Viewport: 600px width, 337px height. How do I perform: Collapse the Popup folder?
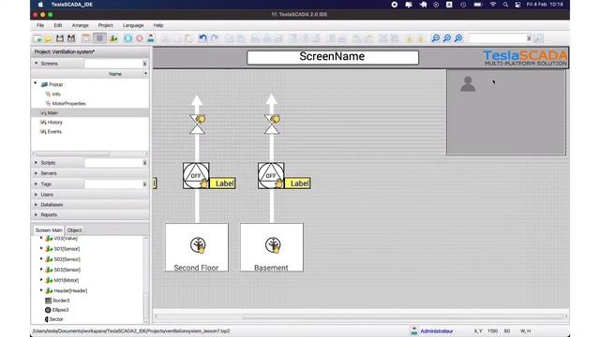point(36,83)
